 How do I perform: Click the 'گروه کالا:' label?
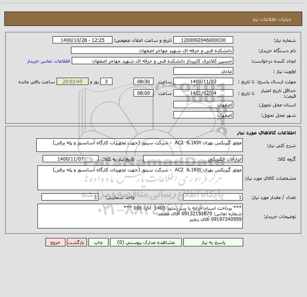coord(286,159)
